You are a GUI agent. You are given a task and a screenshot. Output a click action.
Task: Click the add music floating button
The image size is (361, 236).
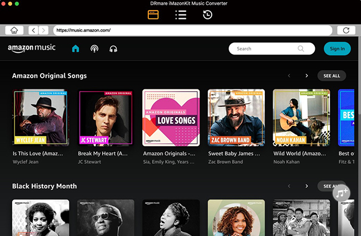click(x=340, y=193)
